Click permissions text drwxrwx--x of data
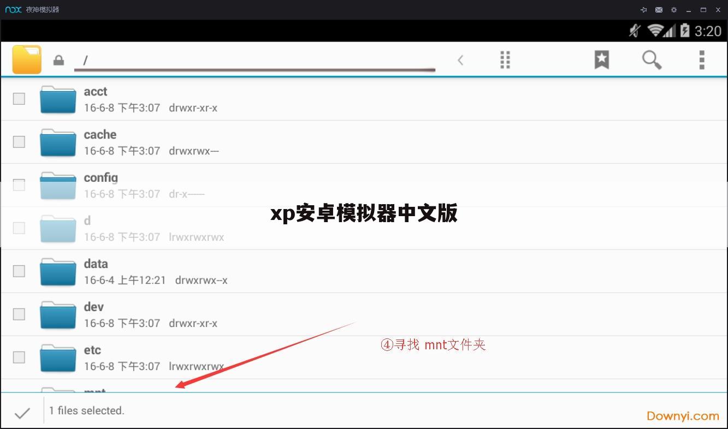Viewport: 728px width, 429px height. (201, 281)
